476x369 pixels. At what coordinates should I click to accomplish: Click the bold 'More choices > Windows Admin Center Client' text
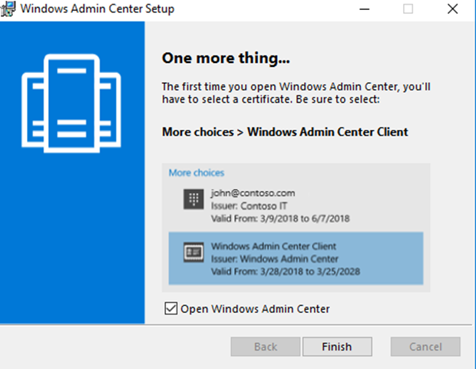click(285, 132)
